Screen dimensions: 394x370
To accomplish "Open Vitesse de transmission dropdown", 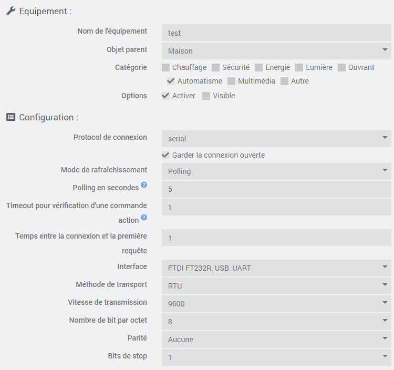I will [x=276, y=304].
